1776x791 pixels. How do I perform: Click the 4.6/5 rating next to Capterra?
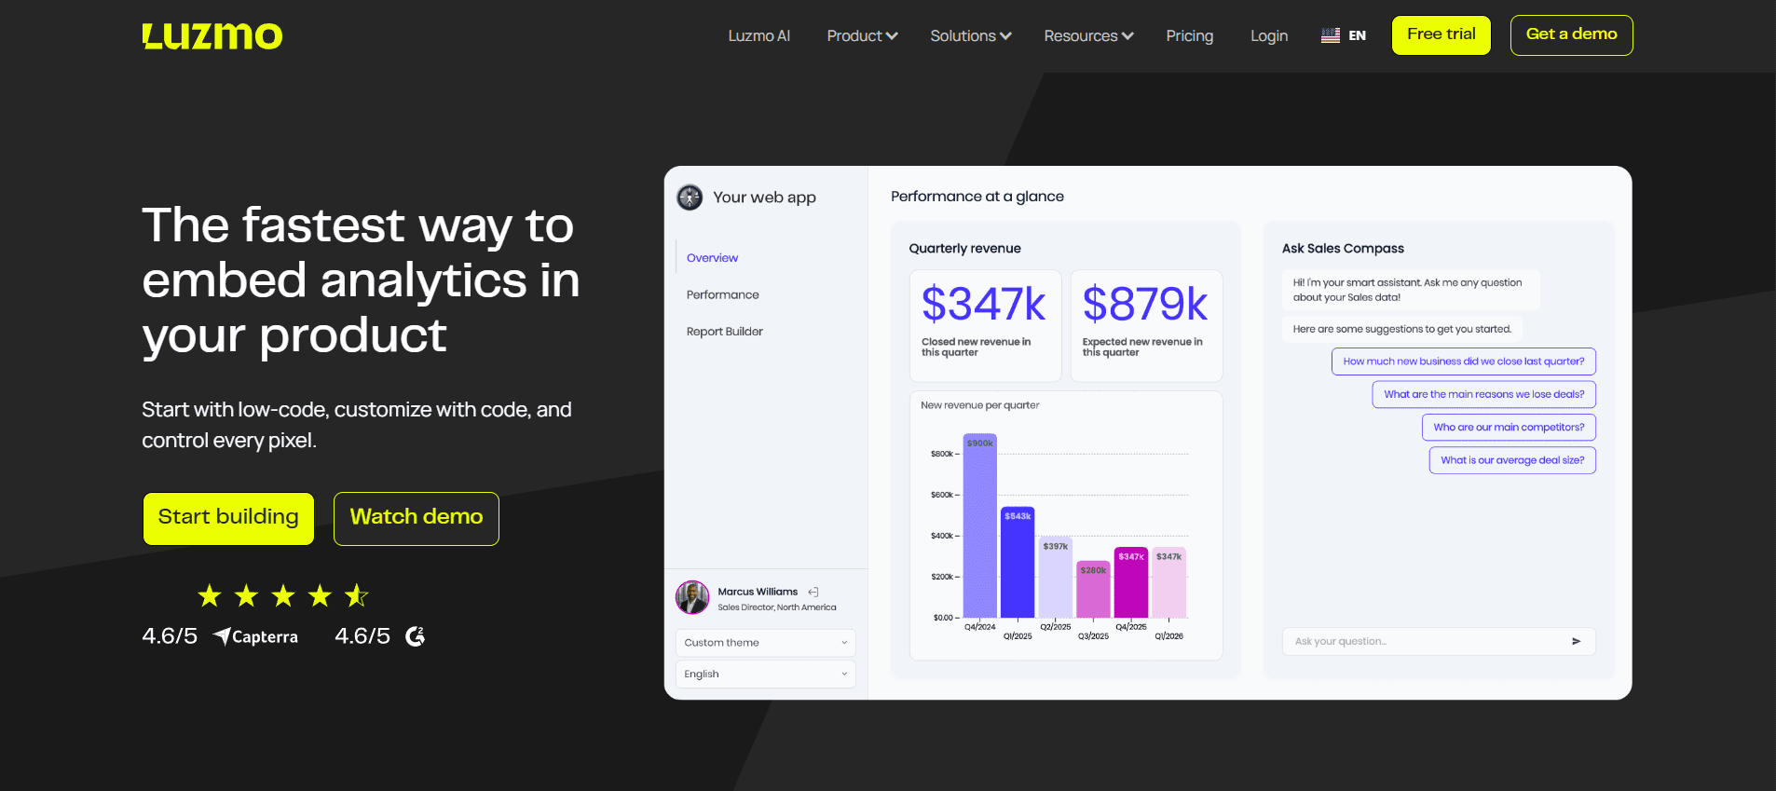170,636
